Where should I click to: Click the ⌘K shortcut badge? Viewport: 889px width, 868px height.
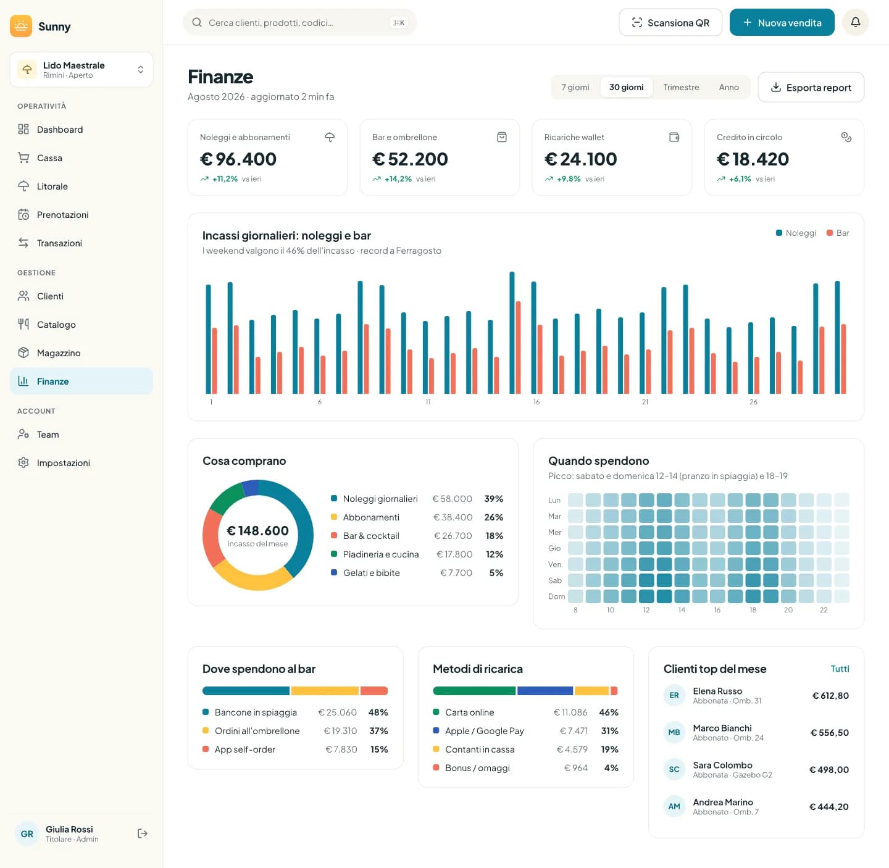[399, 22]
